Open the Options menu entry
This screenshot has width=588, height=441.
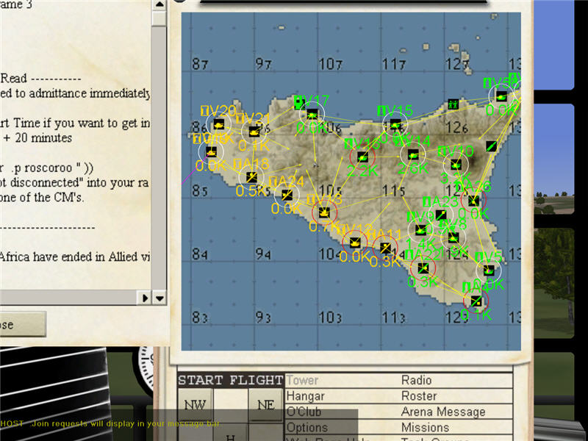coord(307,428)
